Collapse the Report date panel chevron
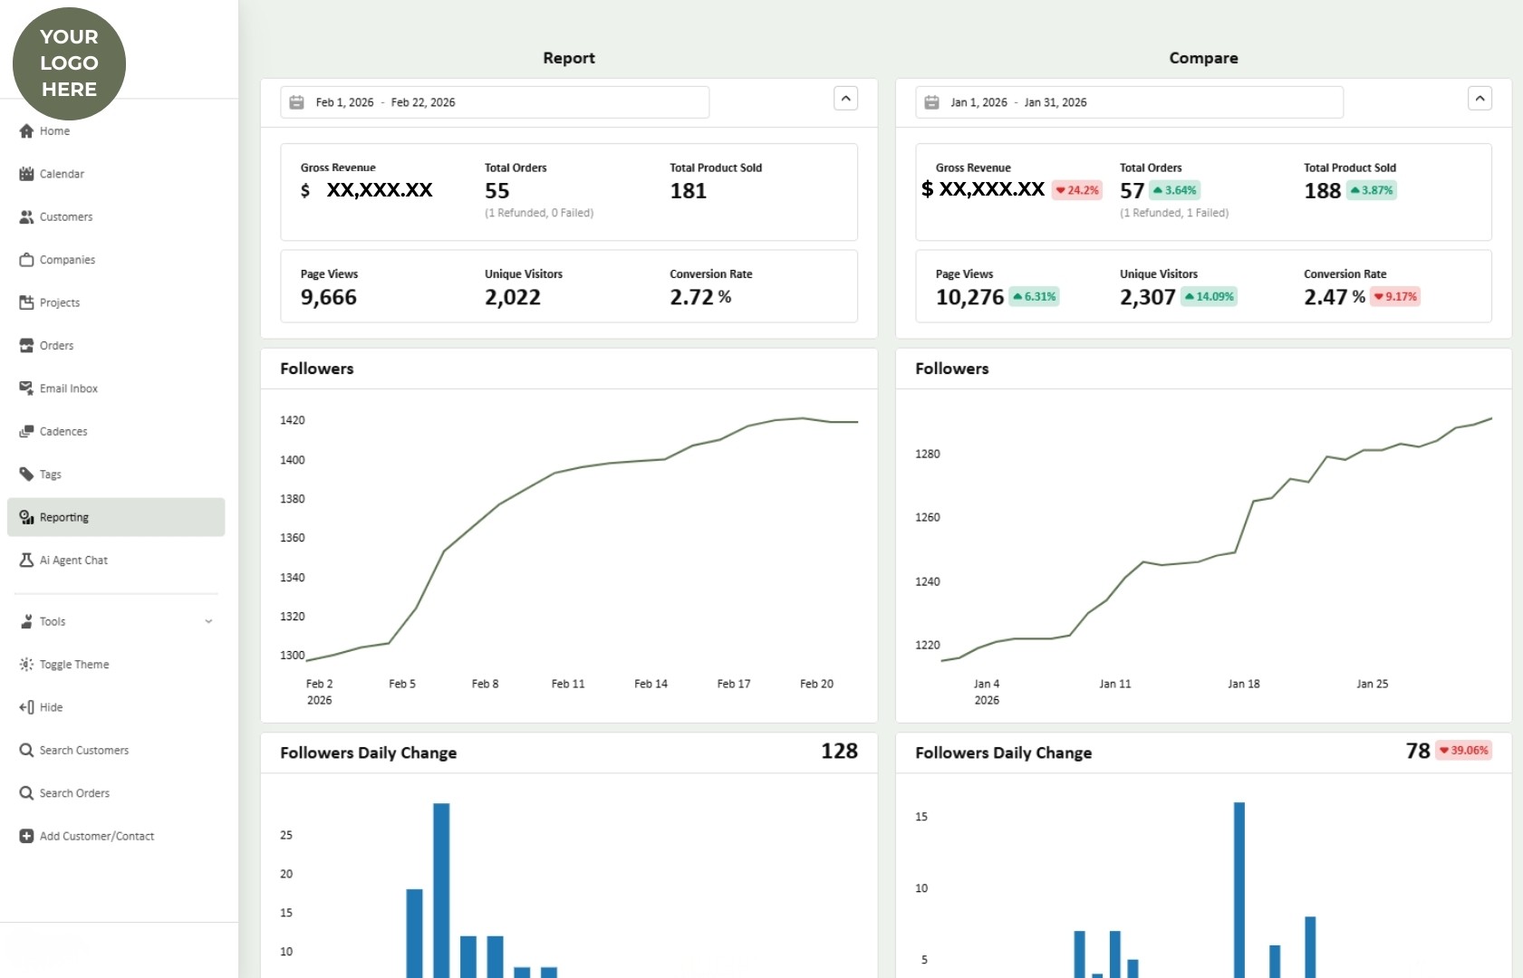This screenshot has height=978, width=1523. click(x=845, y=99)
